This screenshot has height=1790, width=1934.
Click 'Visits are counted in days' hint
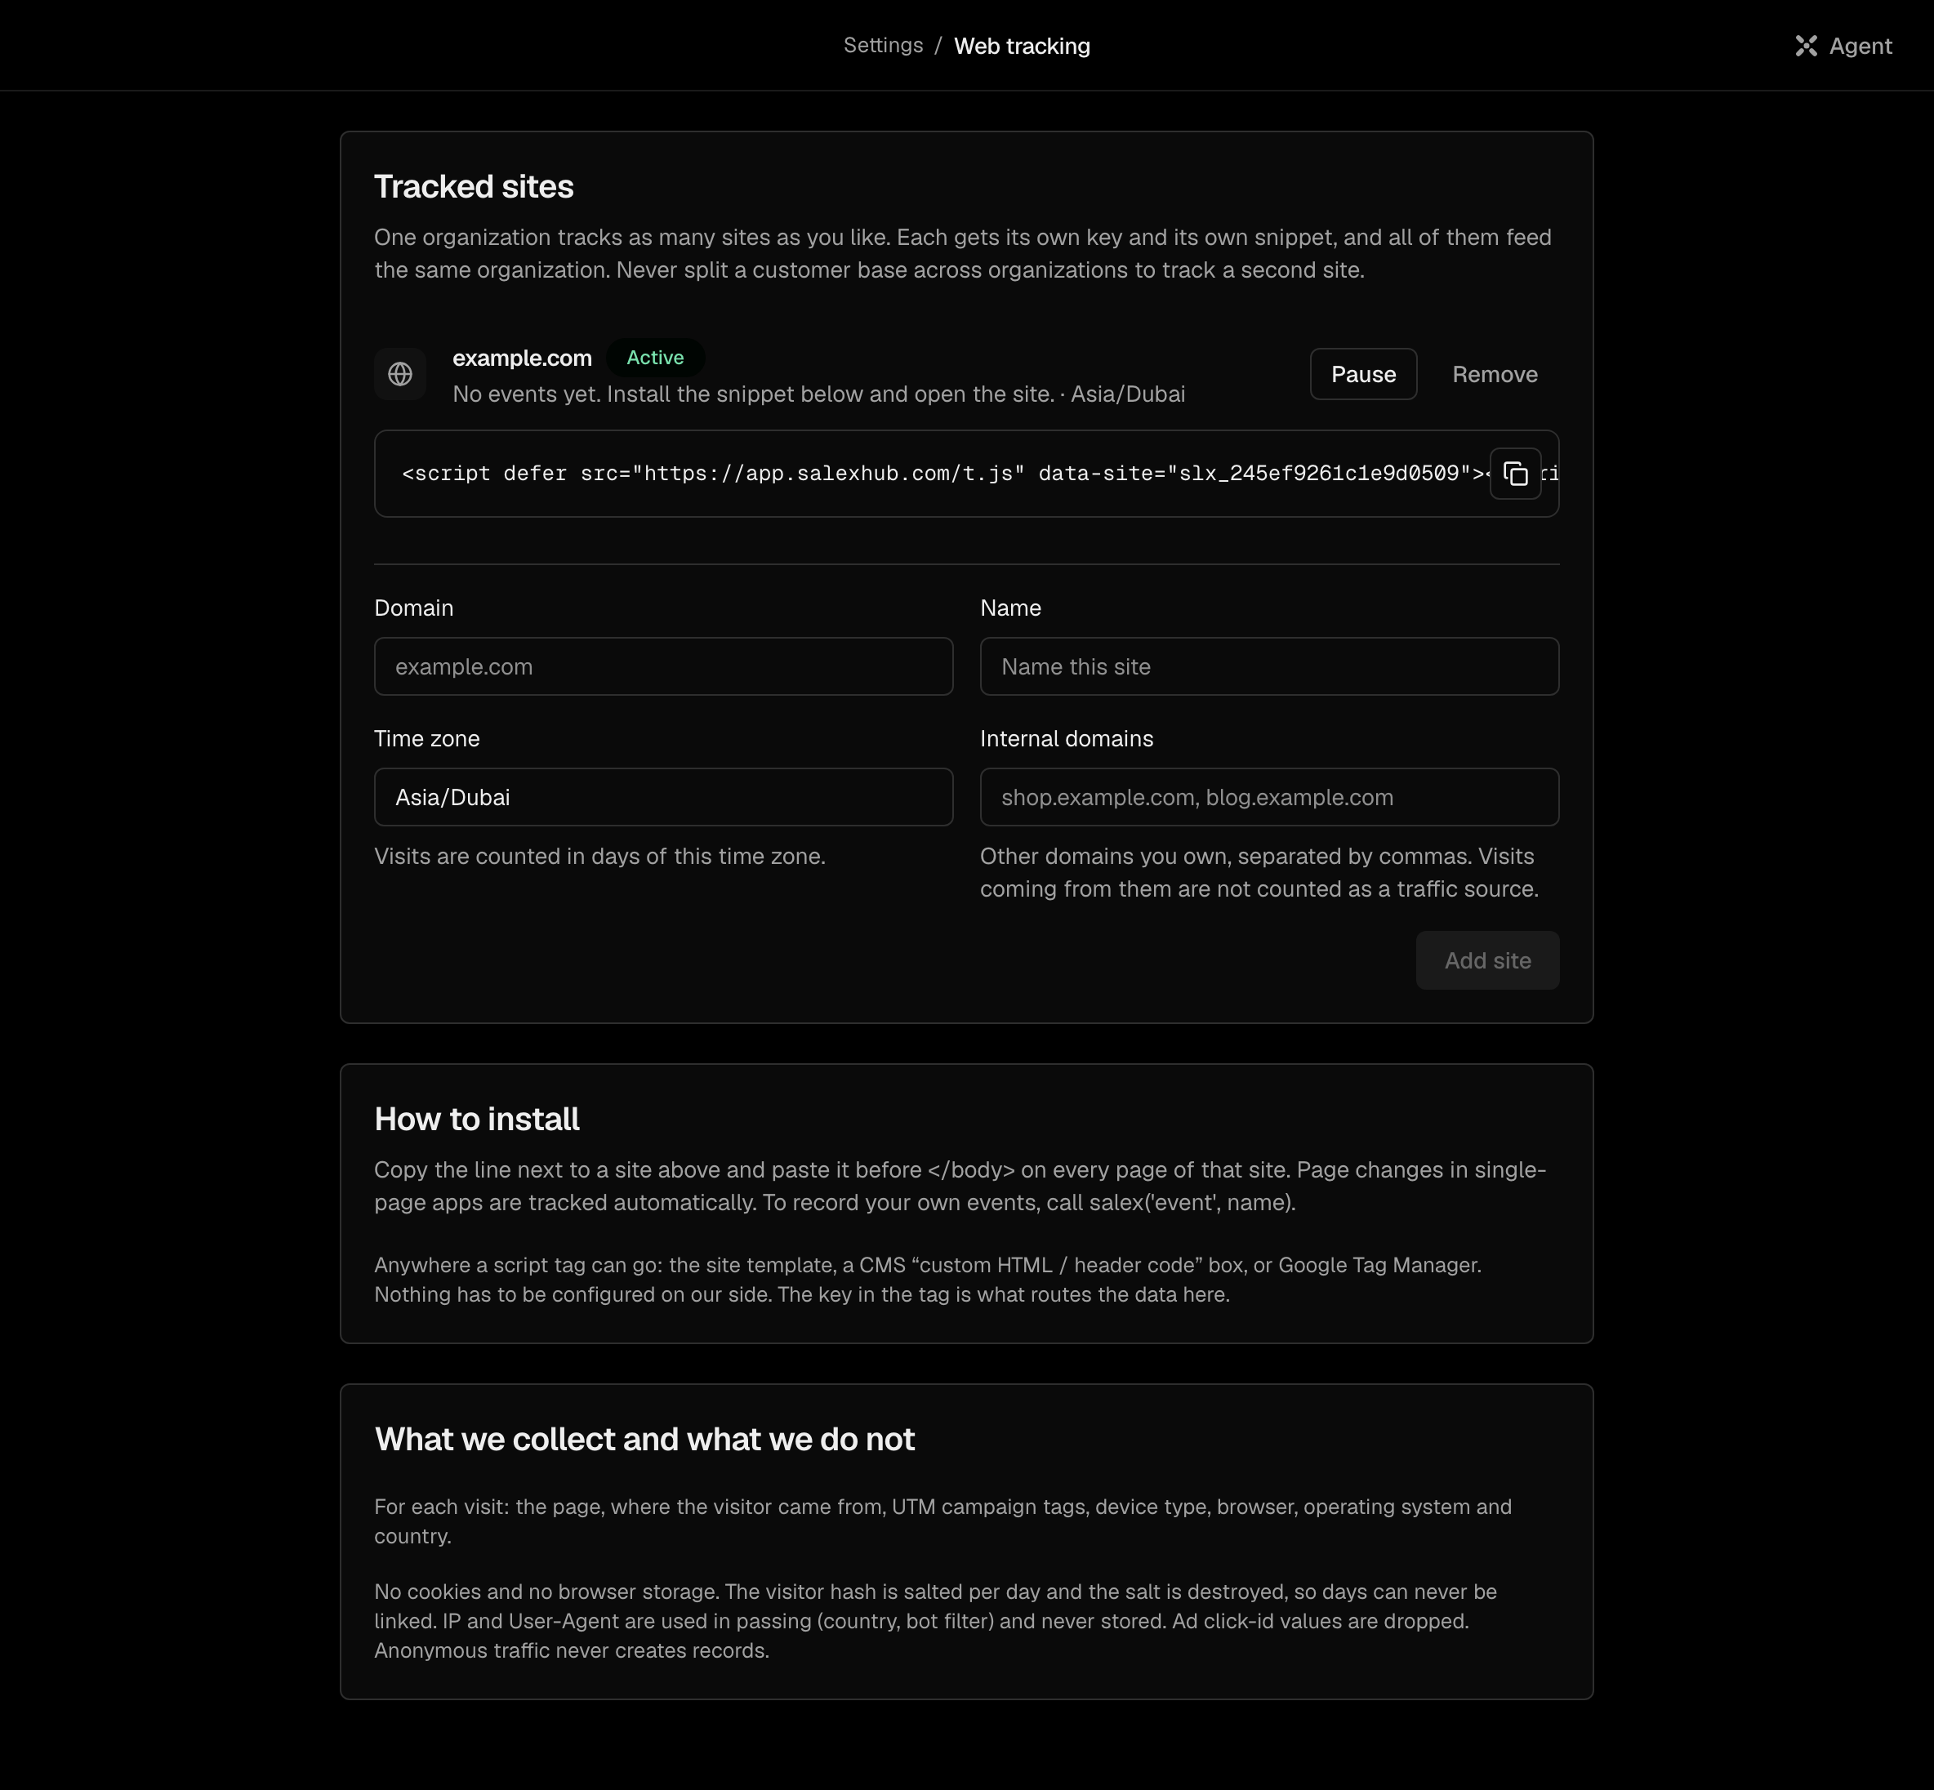tap(599, 857)
